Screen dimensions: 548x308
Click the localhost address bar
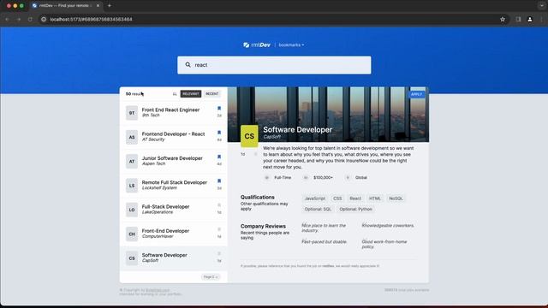pos(274,19)
